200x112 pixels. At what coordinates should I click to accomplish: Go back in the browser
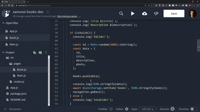tap(2, 6)
